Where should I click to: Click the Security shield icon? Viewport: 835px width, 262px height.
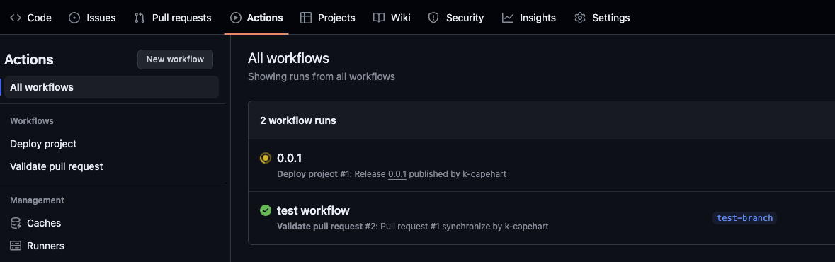[x=433, y=18]
